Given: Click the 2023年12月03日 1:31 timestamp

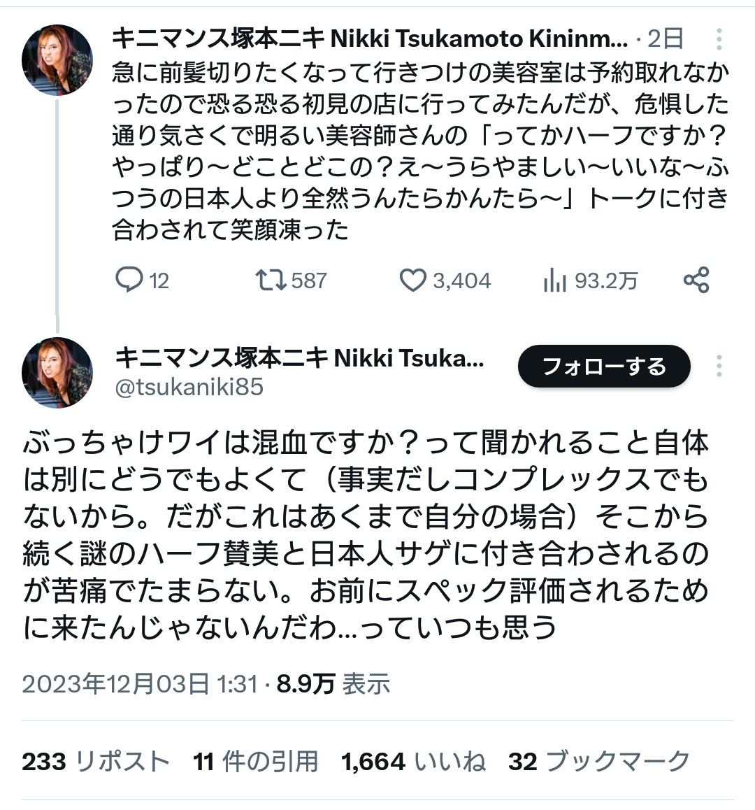Looking at the screenshot, I should [x=140, y=683].
